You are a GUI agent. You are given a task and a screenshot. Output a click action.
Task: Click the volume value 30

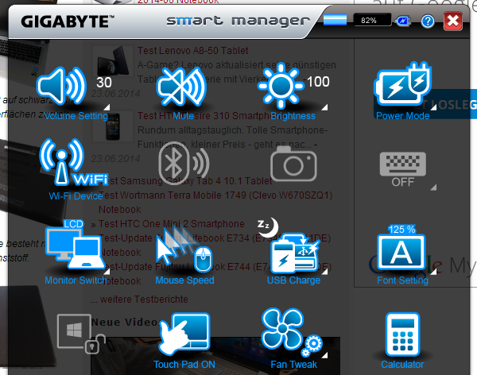(x=104, y=83)
